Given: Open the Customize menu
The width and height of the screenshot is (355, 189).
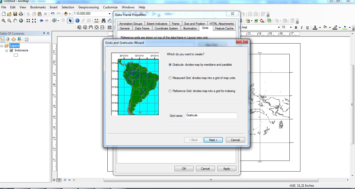Looking at the screenshot, I should (x=110, y=7).
